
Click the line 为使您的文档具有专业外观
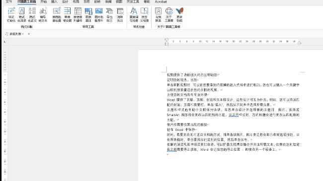click(x=188, y=95)
